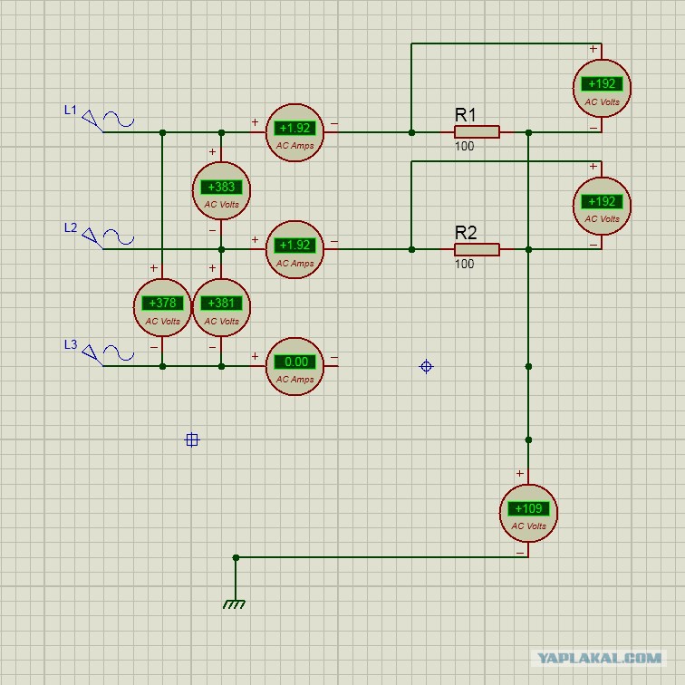Select the ground terminal symbol
The width and height of the screenshot is (685, 685).
pyautogui.click(x=234, y=604)
